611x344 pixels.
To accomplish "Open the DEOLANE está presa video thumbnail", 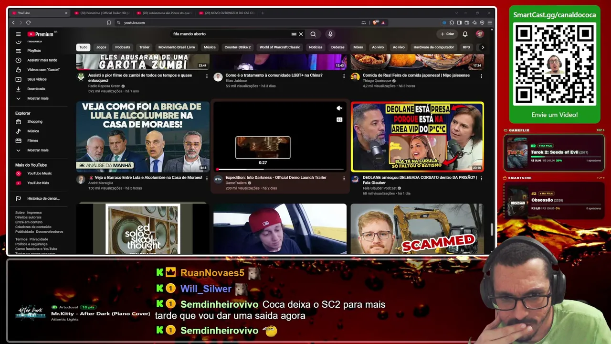I will [x=417, y=137].
